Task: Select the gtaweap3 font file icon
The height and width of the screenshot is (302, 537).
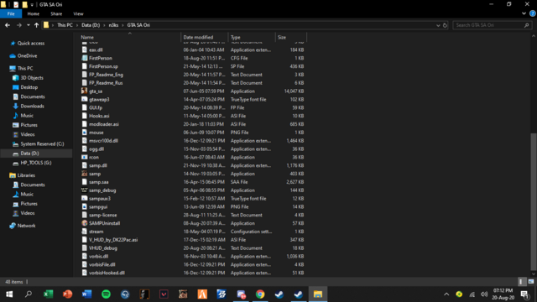Action: click(x=84, y=99)
